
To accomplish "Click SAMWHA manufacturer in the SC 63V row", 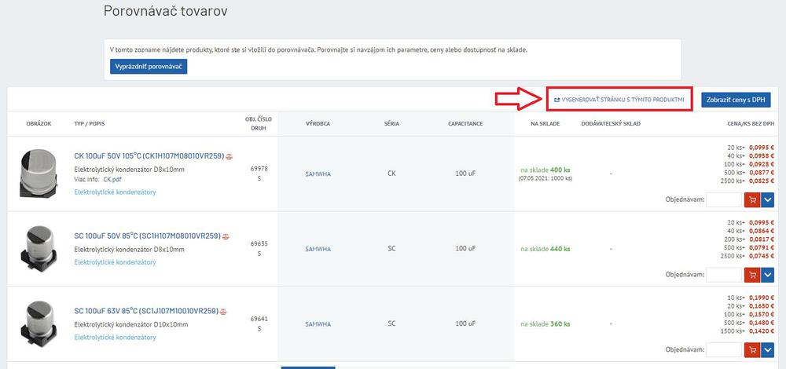I will (x=318, y=323).
